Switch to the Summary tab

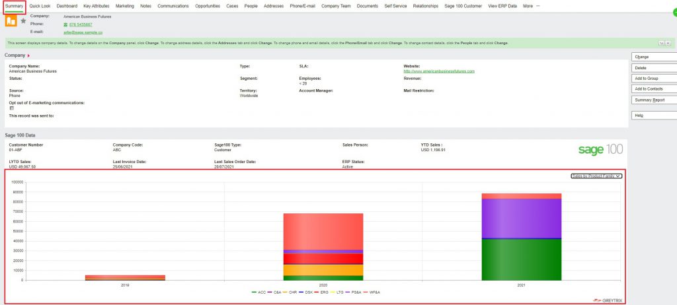coord(15,6)
